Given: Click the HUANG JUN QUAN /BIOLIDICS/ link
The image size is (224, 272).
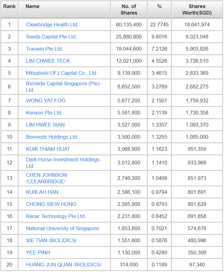Looking at the screenshot, I should [64, 265].
